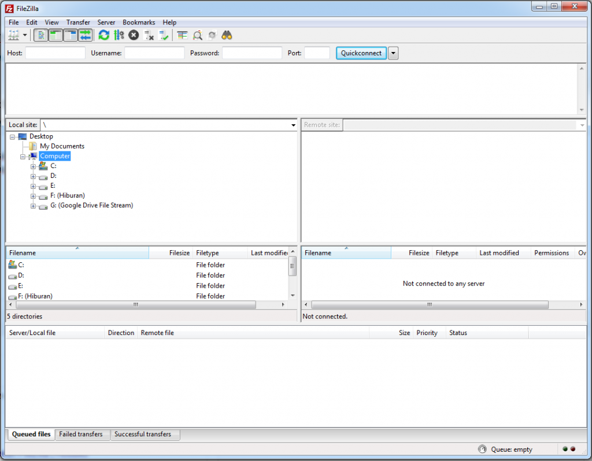The height and width of the screenshot is (461, 592).
Task: Search for files with the binoculars icon
Action: [227, 35]
